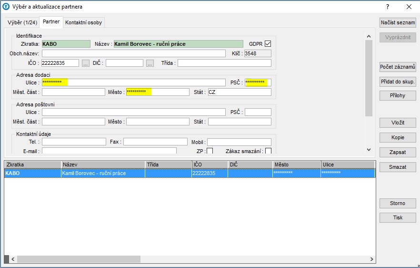
Task: Click the help question mark icon
Action: 387,7
